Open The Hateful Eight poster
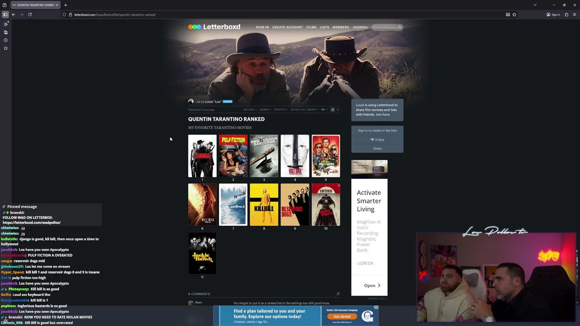 click(233, 205)
